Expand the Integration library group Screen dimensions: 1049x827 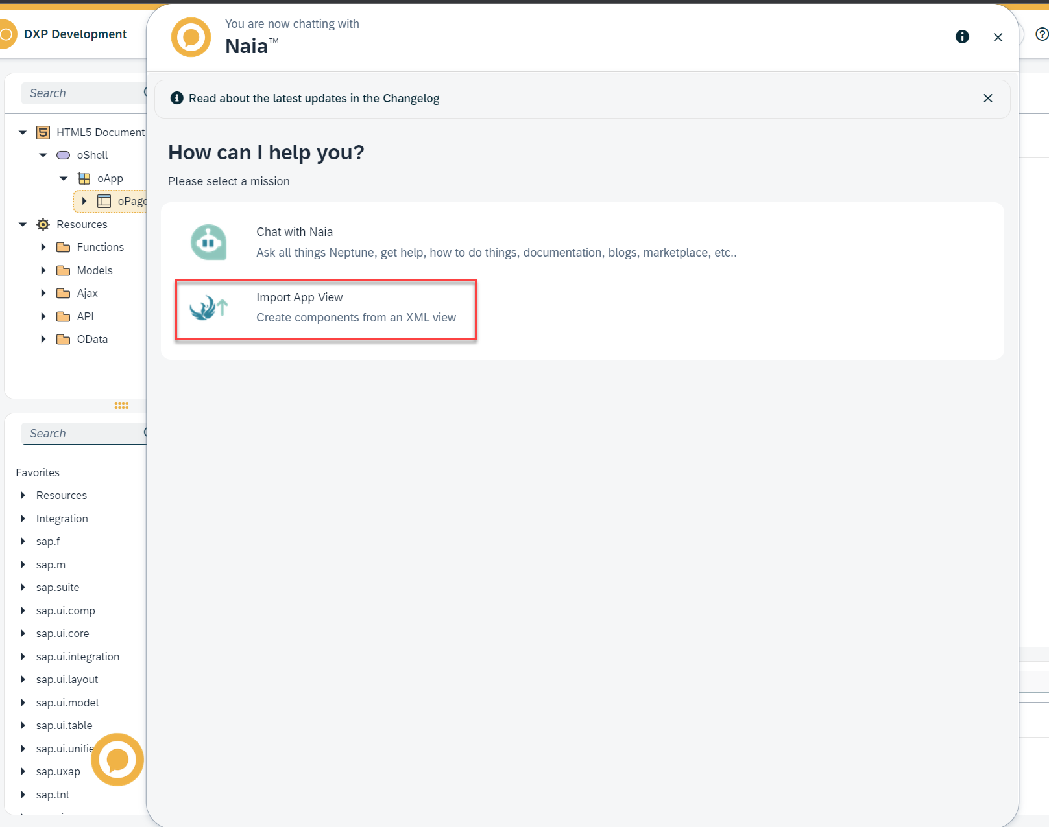(x=23, y=518)
